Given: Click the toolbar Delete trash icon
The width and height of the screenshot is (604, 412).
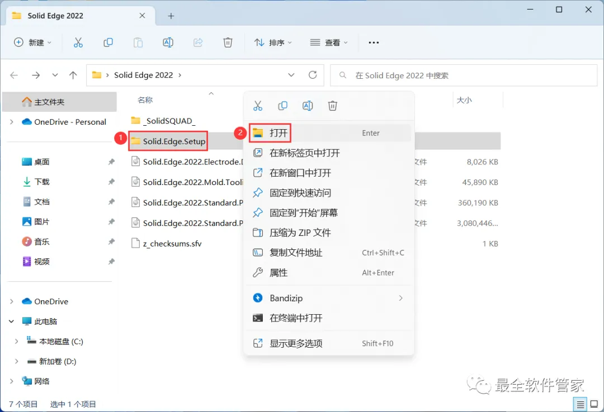Looking at the screenshot, I should pos(228,42).
